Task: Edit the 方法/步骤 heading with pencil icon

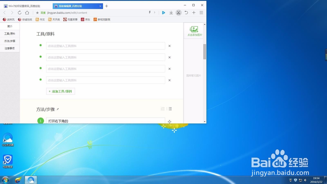Action: tap(58, 109)
